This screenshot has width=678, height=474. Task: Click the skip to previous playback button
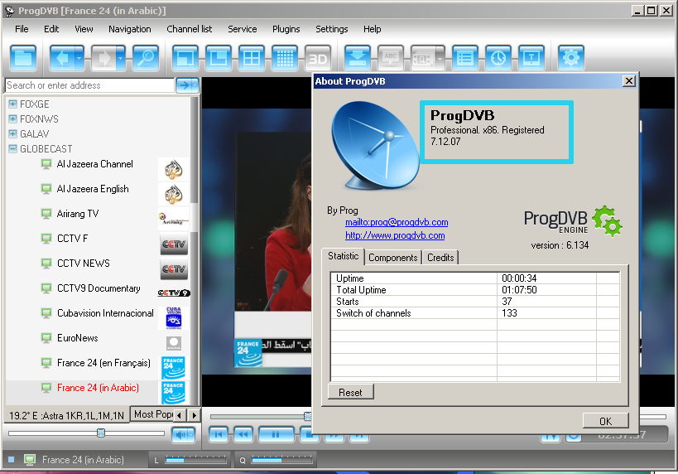(219, 434)
